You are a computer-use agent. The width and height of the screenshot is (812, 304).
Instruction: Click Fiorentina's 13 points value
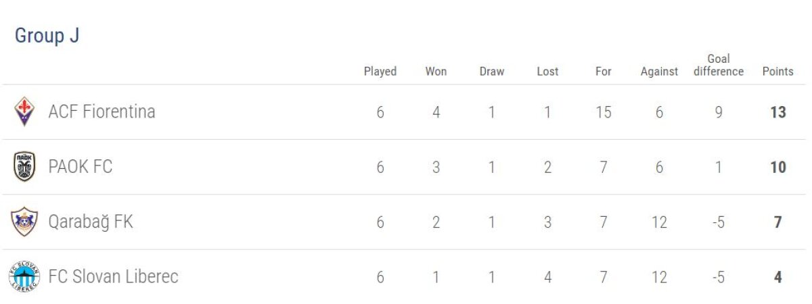(777, 112)
